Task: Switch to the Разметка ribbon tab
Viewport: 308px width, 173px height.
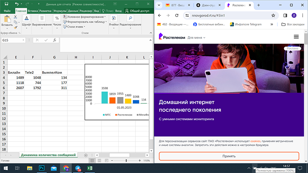Action: tap(45, 11)
